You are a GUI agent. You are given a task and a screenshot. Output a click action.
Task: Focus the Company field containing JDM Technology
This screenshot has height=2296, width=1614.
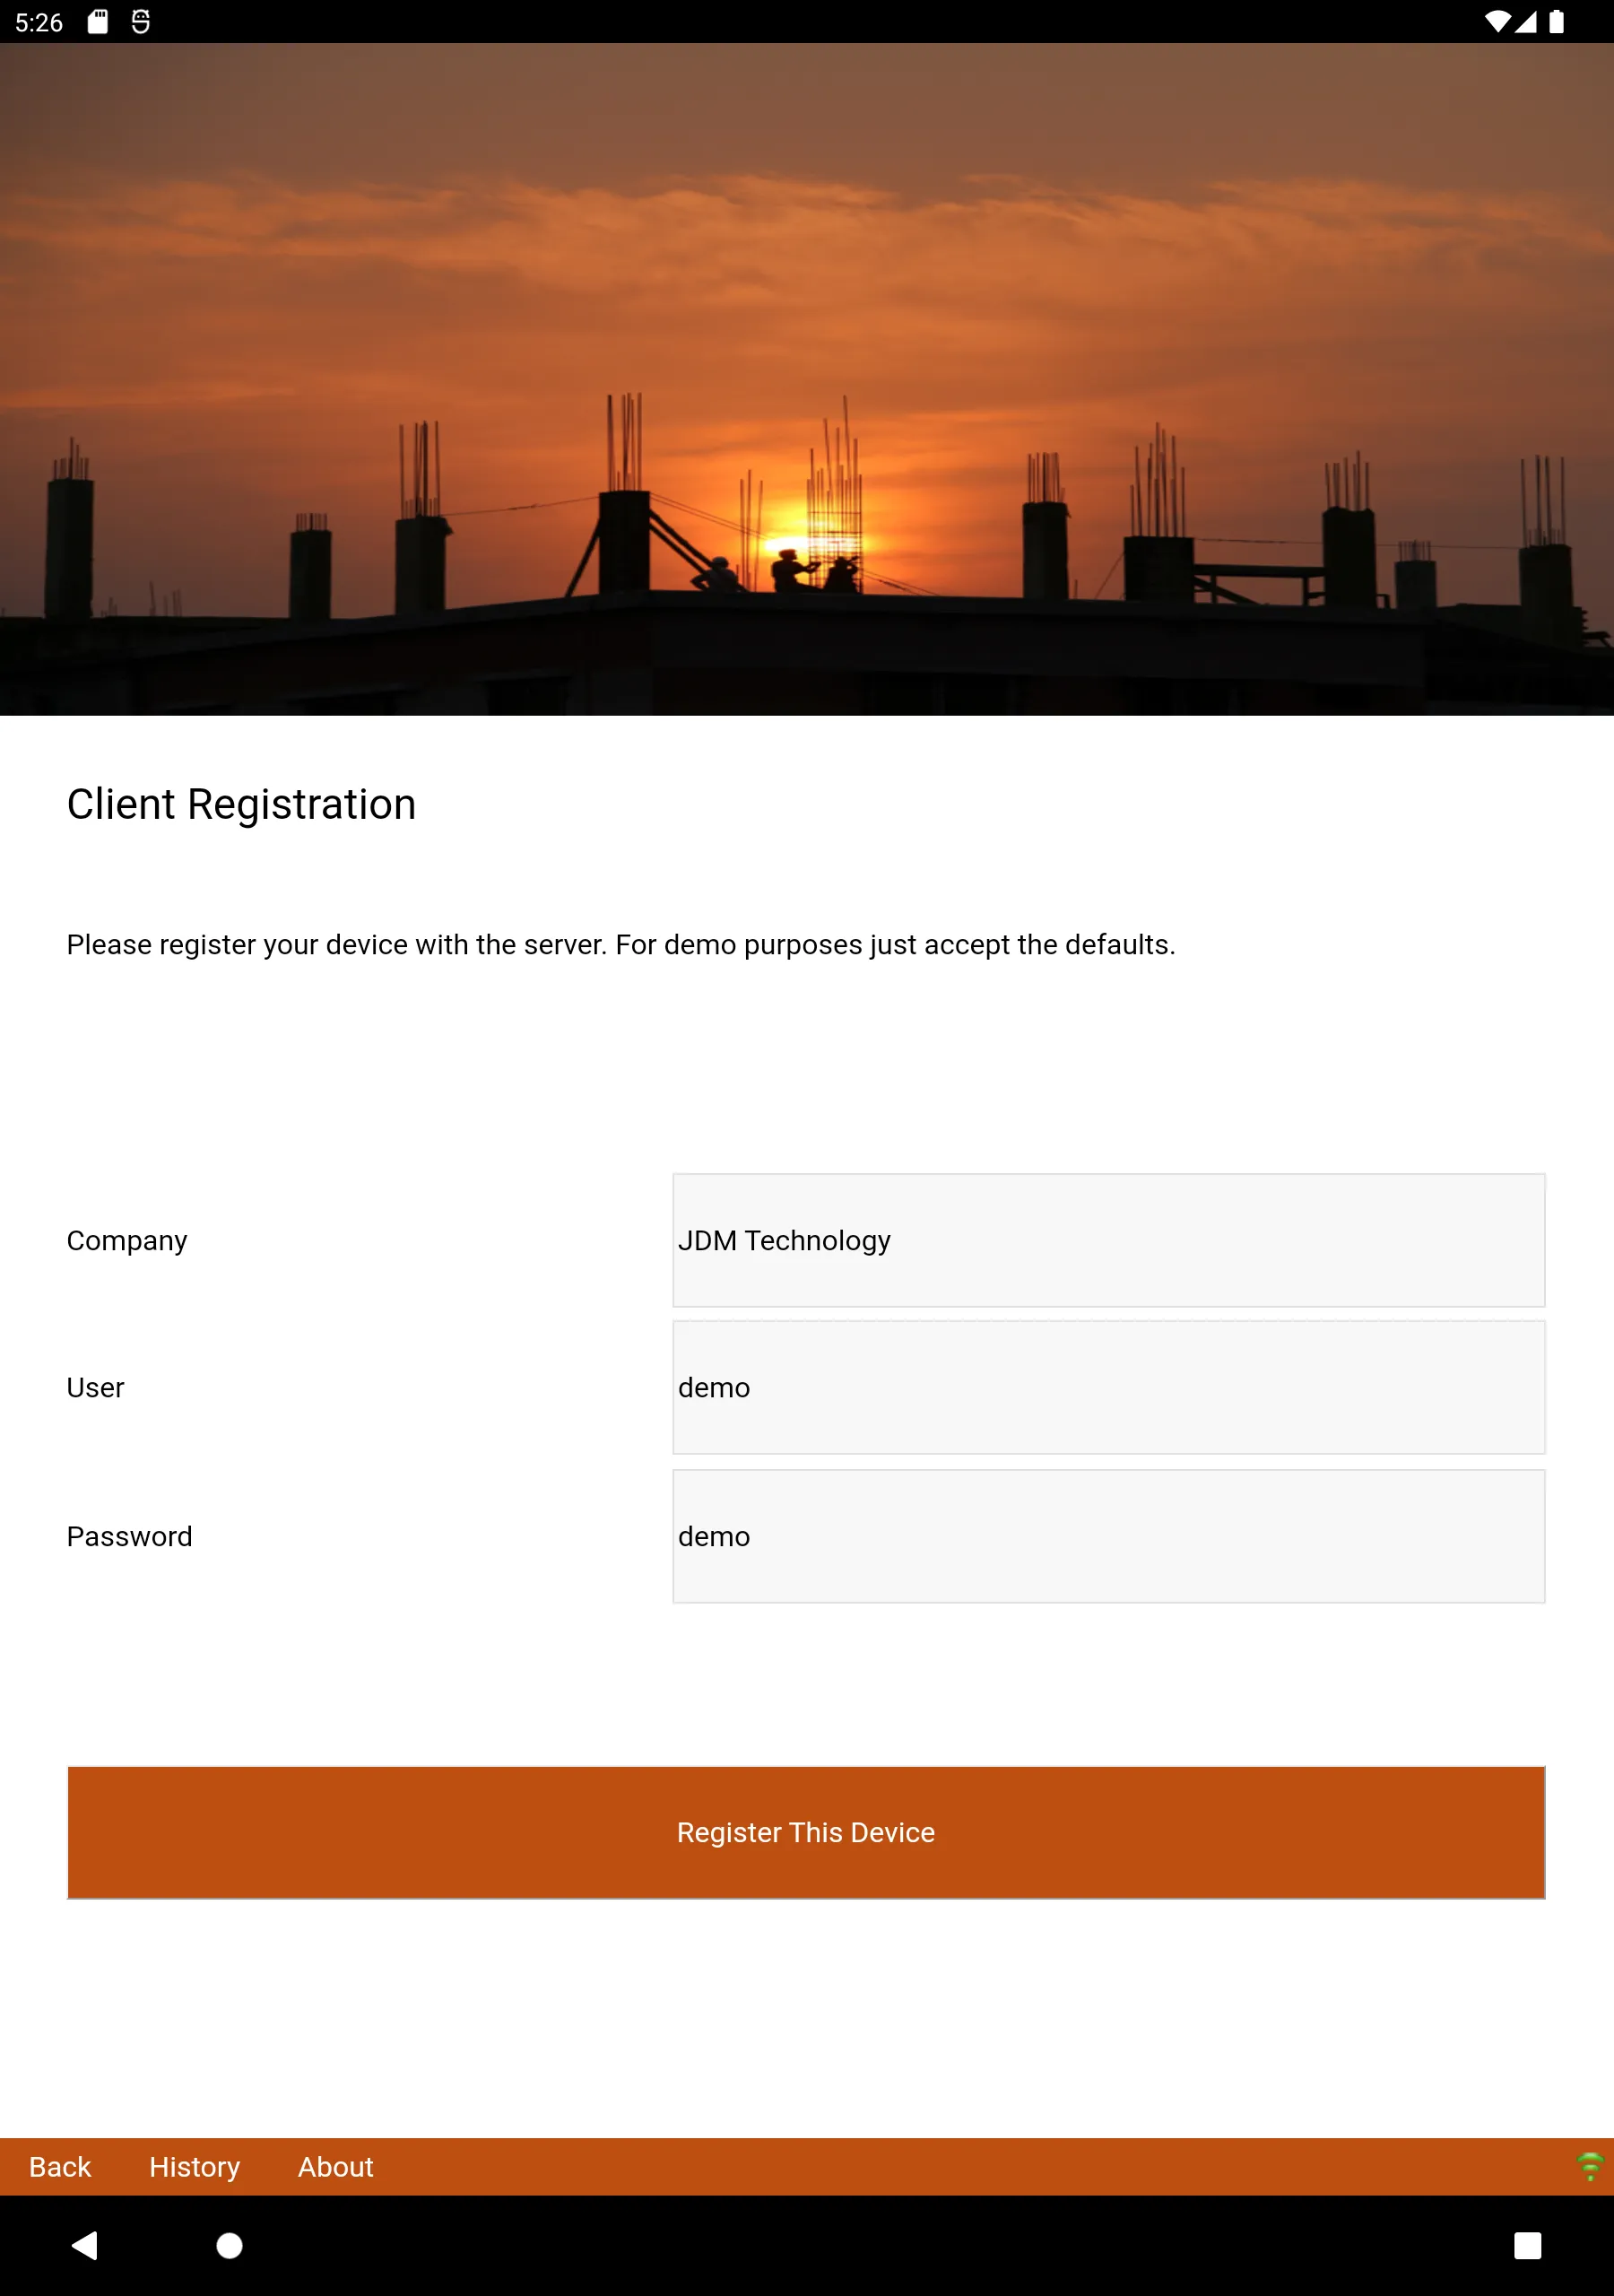(1108, 1240)
